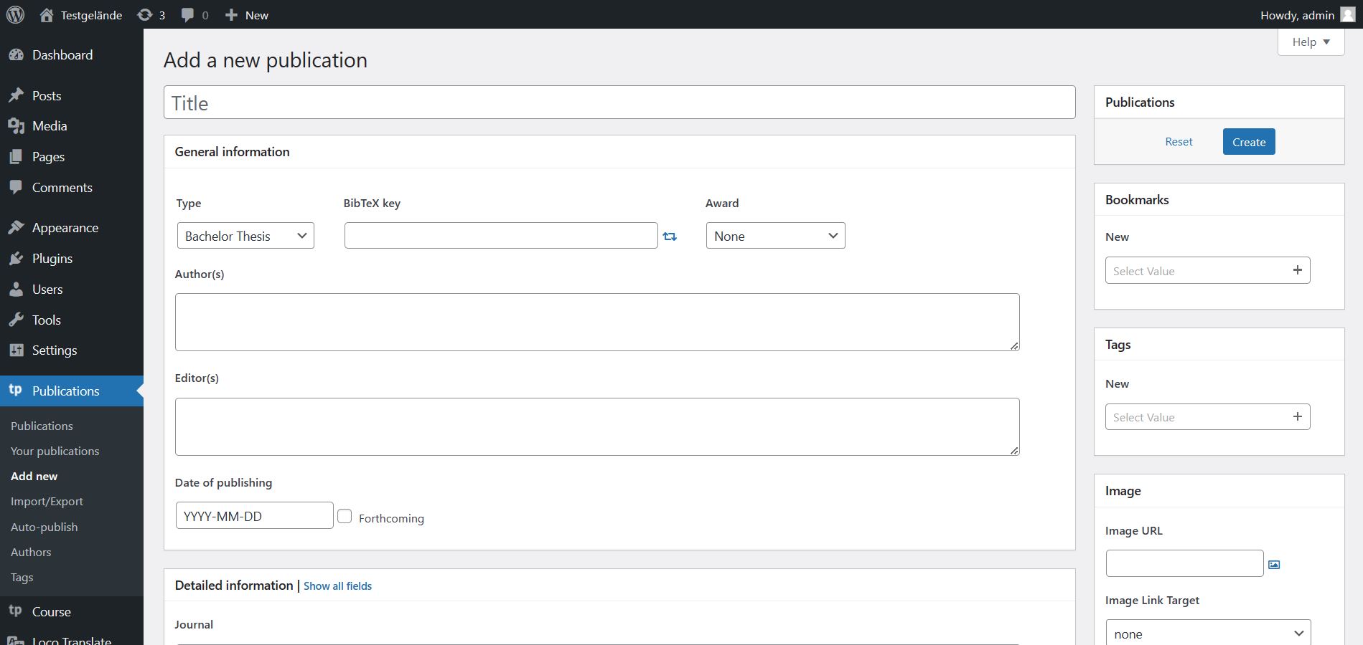Open Publications submenu item
1363x645 pixels.
tap(42, 426)
